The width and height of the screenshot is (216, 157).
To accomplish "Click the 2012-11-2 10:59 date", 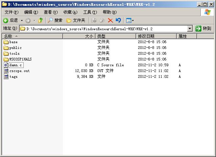I will pos(153,65).
